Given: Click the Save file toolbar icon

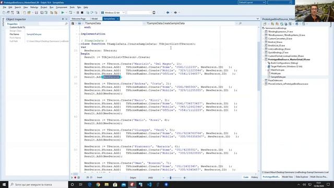Looking at the screenshot, I should pos(37,13).
